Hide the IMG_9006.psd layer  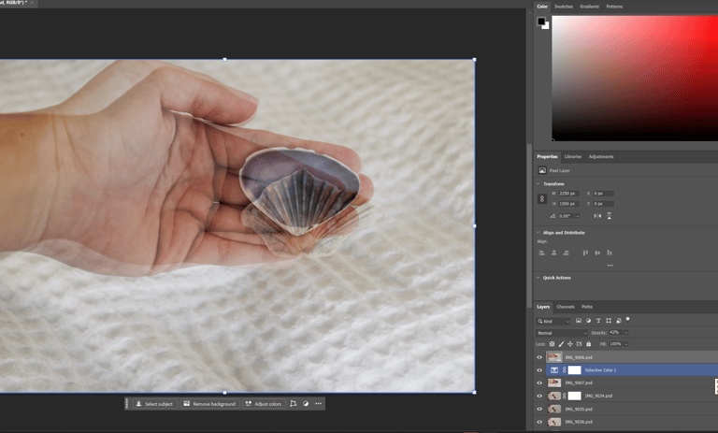(x=539, y=357)
